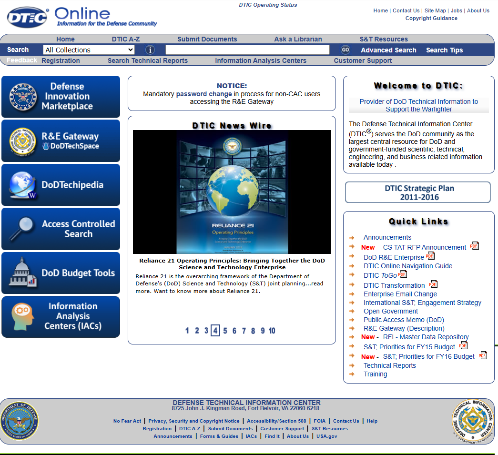Viewport: 498px width, 455px height.
Task: Open the R&E Gateway DoDTechSpace tile
Action: pyautogui.click(x=61, y=141)
